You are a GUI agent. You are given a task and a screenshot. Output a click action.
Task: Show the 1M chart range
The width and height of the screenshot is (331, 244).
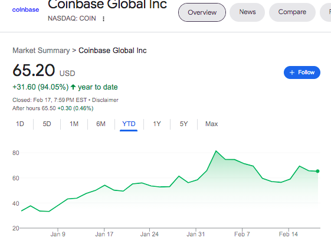(x=74, y=124)
